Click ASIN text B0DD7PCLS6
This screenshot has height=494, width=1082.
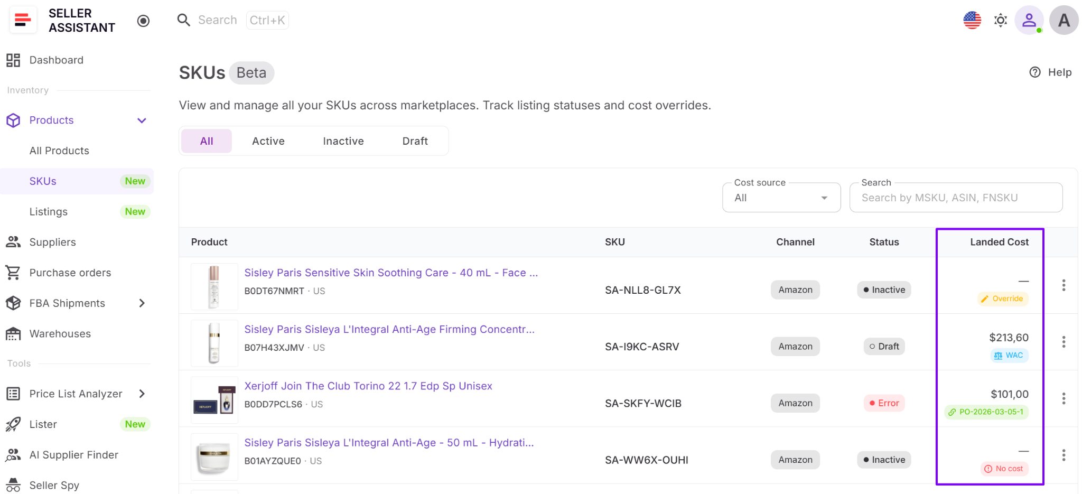(273, 405)
